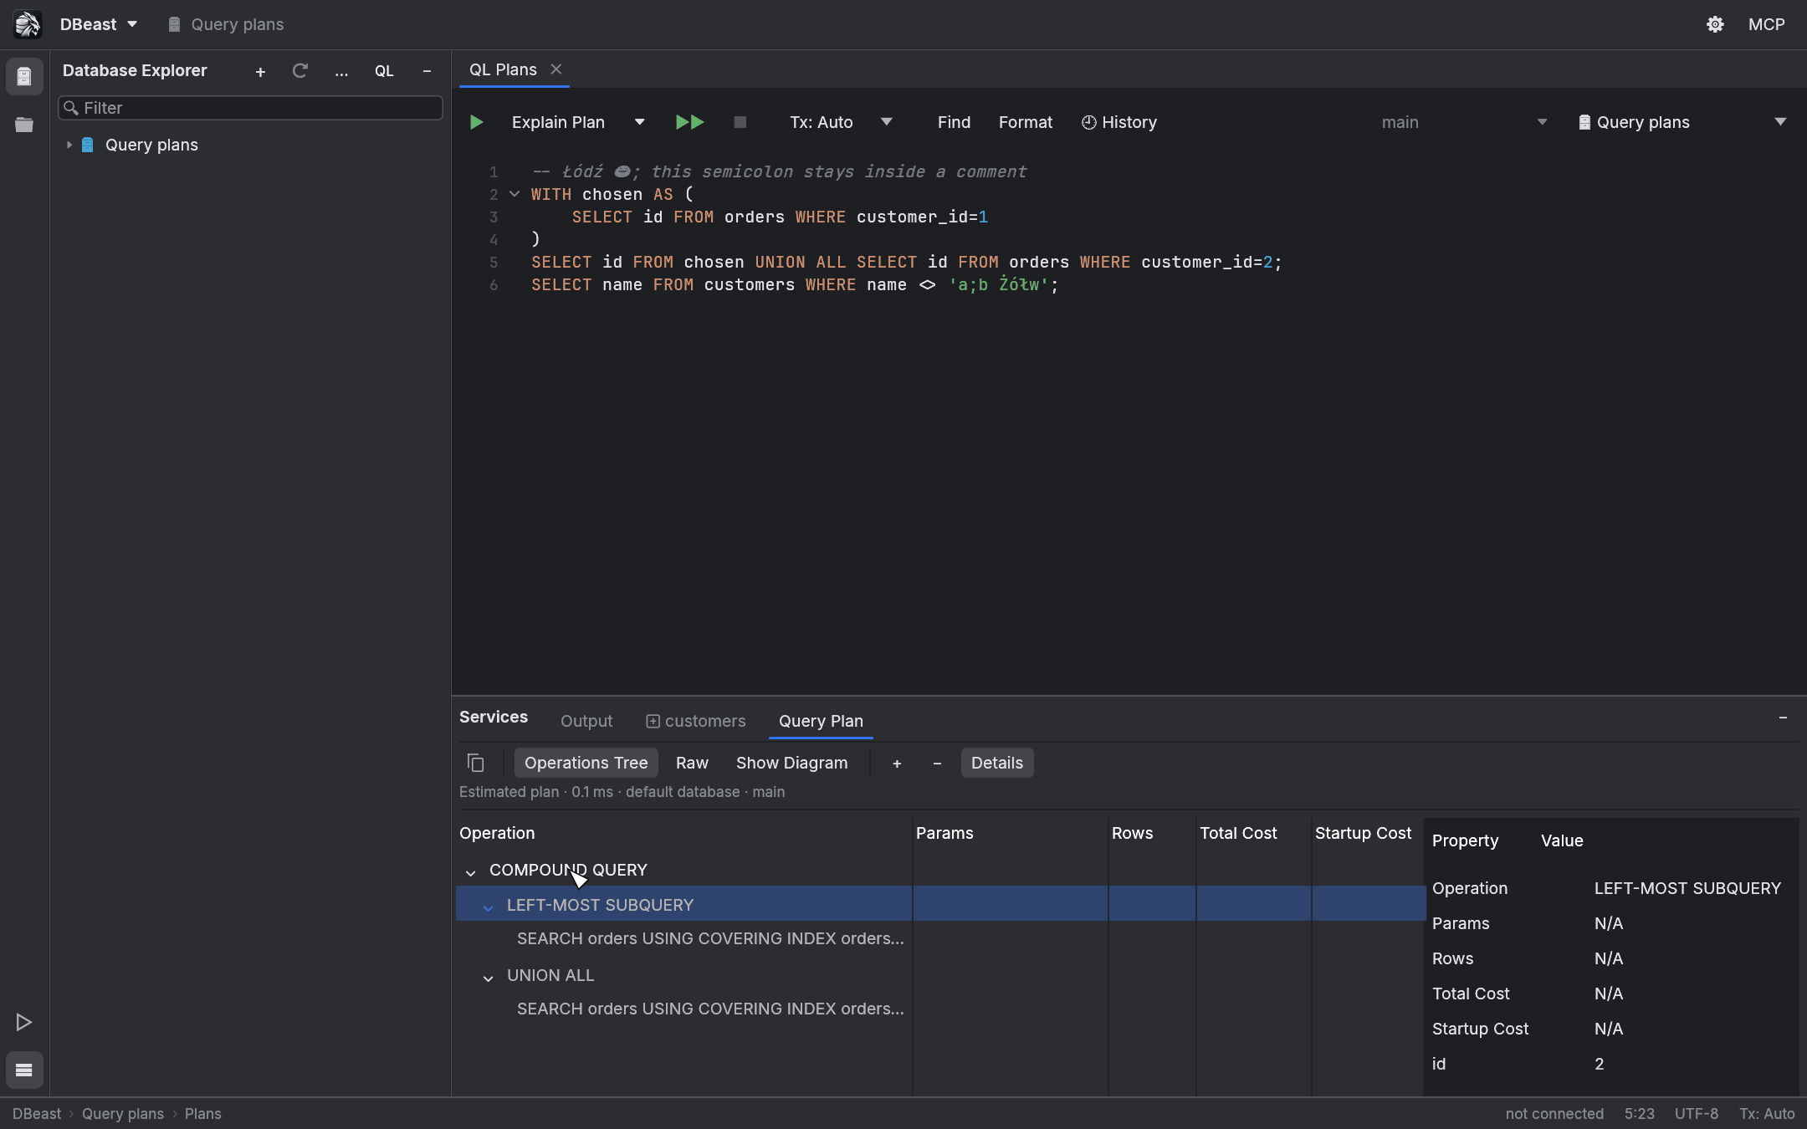
Task: Select Operations Tree view
Action: pyautogui.click(x=586, y=763)
